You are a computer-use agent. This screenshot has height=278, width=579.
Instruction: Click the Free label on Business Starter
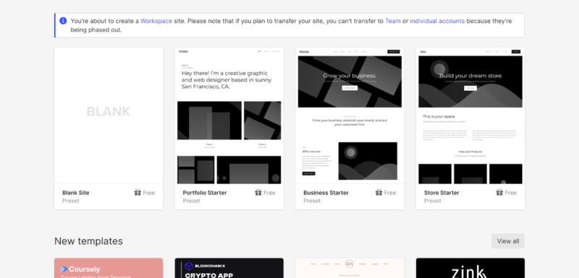(x=390, y=193)
